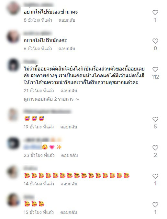Reply to the comment posted 8 hours ago
This screenshot has height=219, width=167.
[67, 20]
